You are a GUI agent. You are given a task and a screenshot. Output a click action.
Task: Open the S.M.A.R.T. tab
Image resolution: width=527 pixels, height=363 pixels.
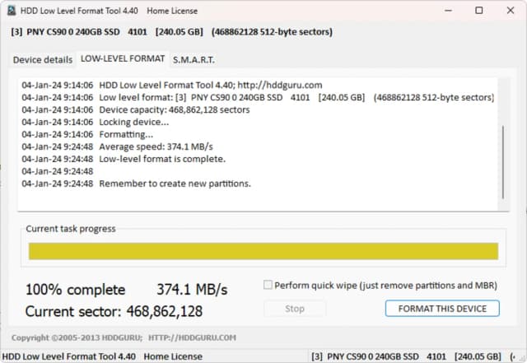tap(194, 60)
